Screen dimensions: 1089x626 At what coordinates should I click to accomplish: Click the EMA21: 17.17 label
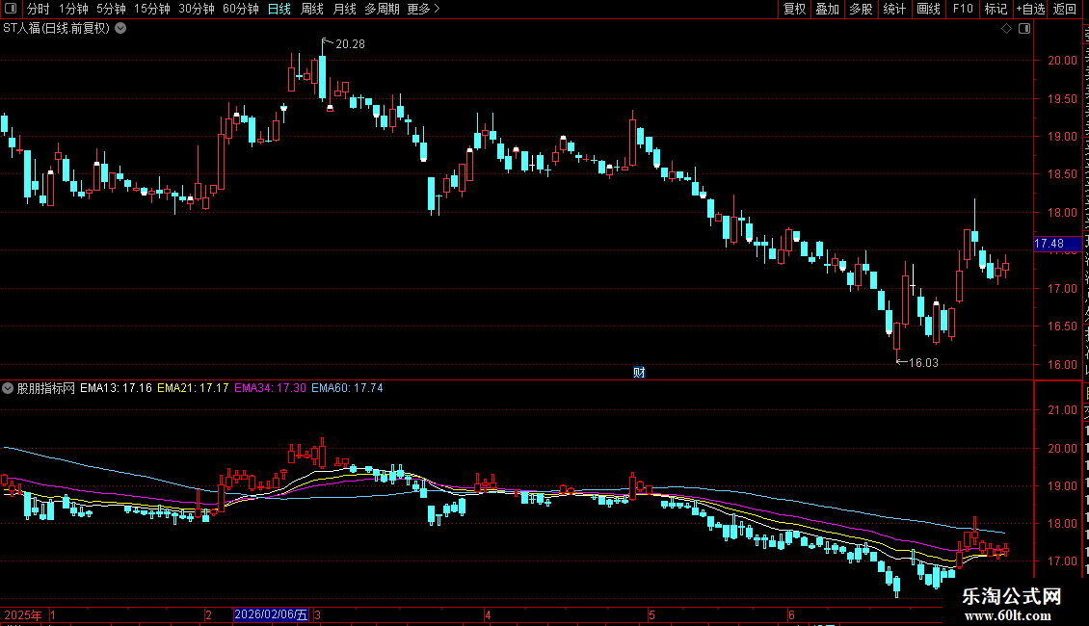tap(193, 388)
